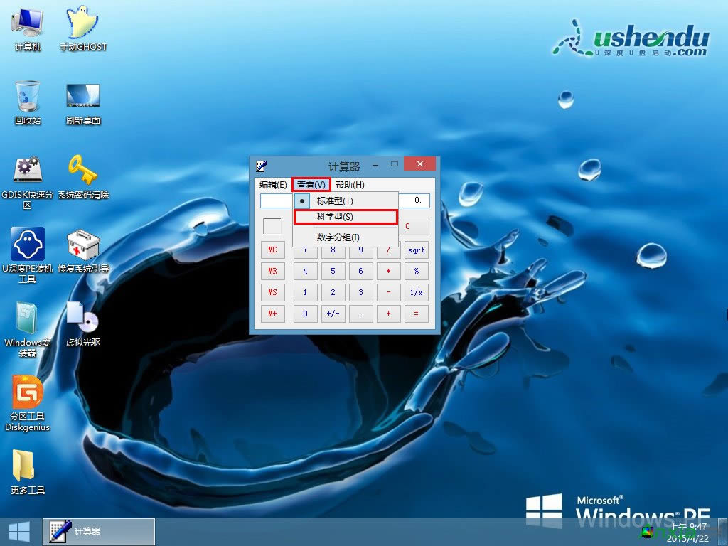Image resolution: width=728 pixels, height=546 pixels.
Task: Minimize the 计算器 window
Action: click(375, 165)
